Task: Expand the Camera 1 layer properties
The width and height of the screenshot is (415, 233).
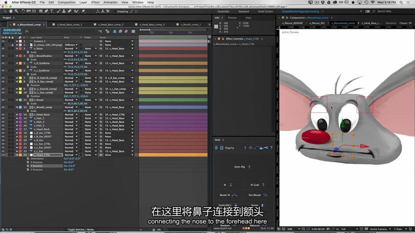Action: tap(17, 41)
